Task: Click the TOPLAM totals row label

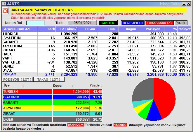Action: point(10,74)
